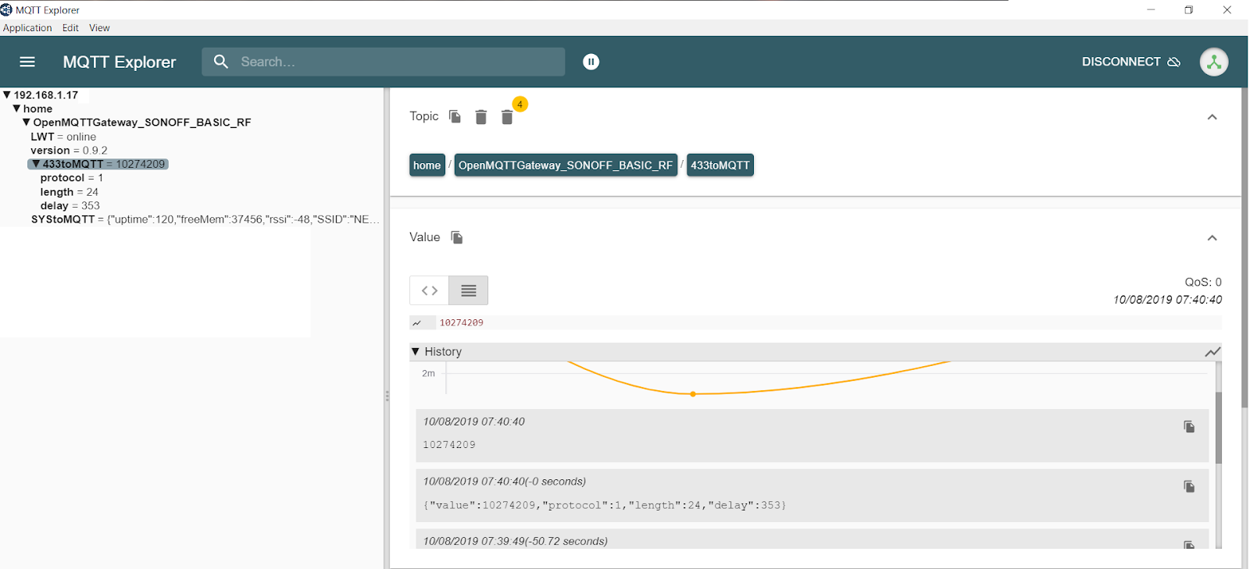Switch to the raw code view toggle
1250x569 pixels.
pyautogui.click(x=430, y=290)
